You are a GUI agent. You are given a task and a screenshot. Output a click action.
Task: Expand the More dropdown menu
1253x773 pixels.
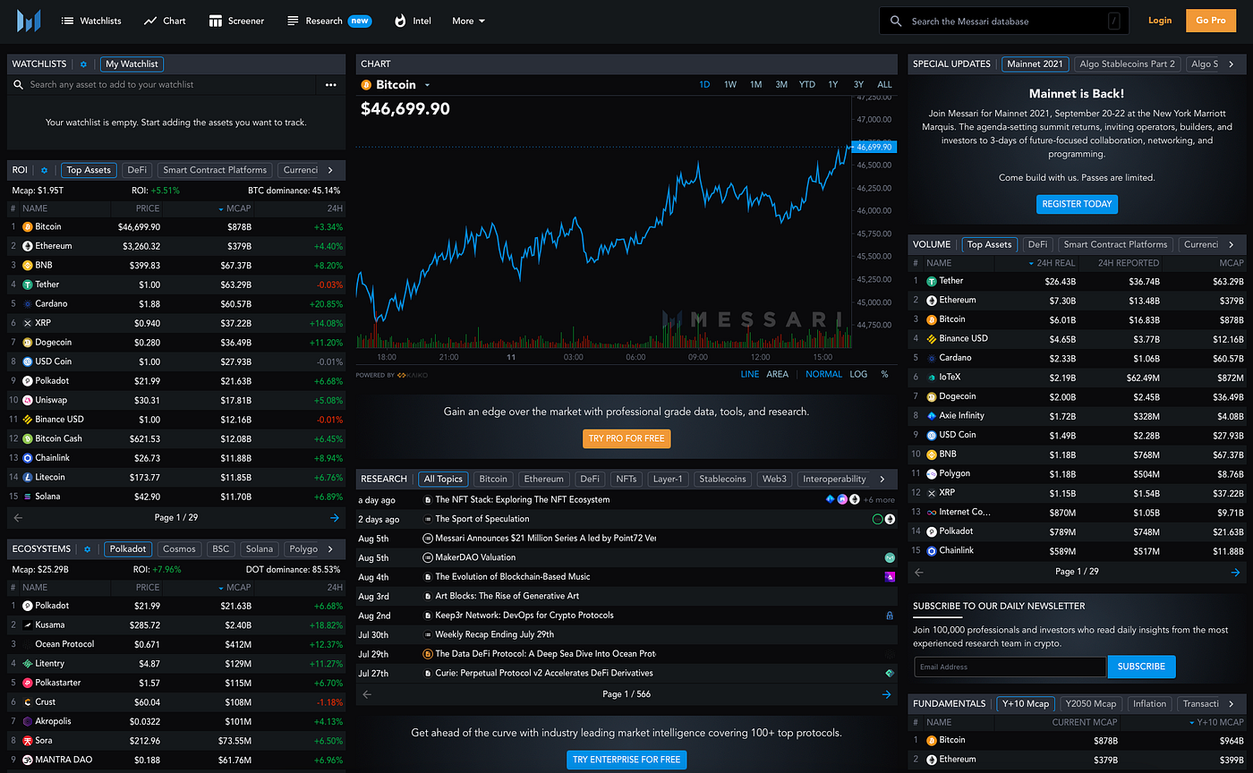469,21
